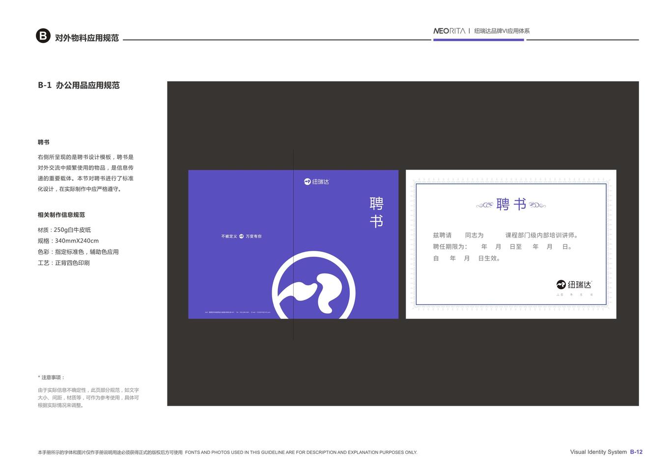
Task: Select footer Chinese copyright disclaimer
Action: point(110,452)
